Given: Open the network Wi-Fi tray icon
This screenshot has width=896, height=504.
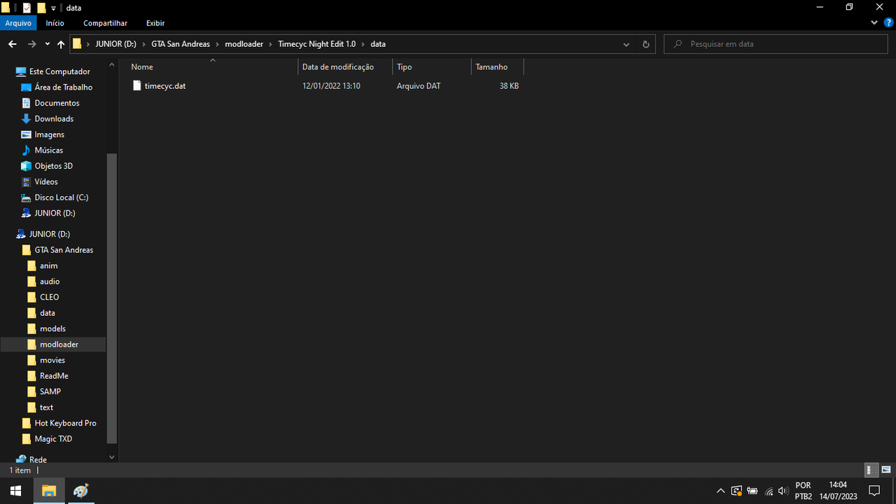Looking at the screenshot, I should pos(769,491).
